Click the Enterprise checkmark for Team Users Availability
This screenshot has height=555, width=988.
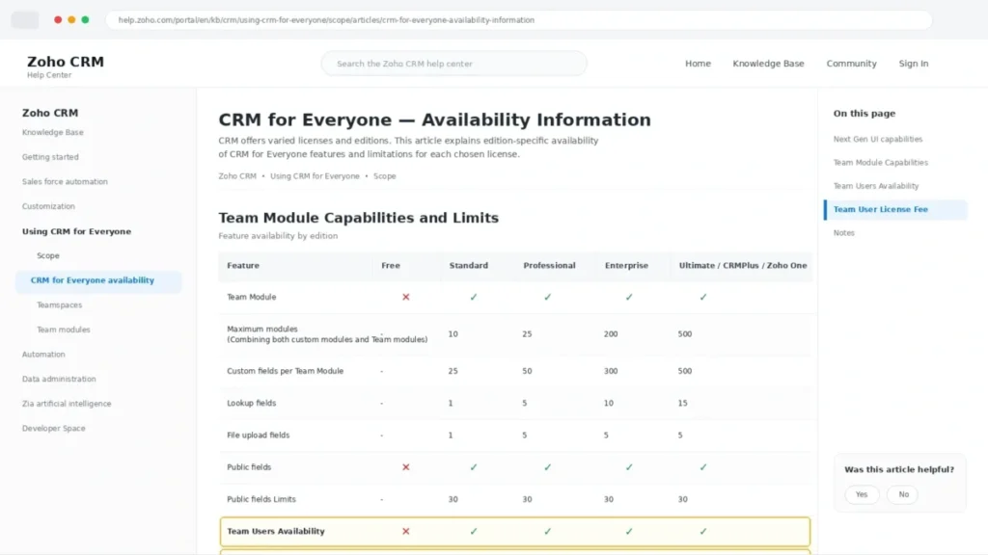point(629,531)
